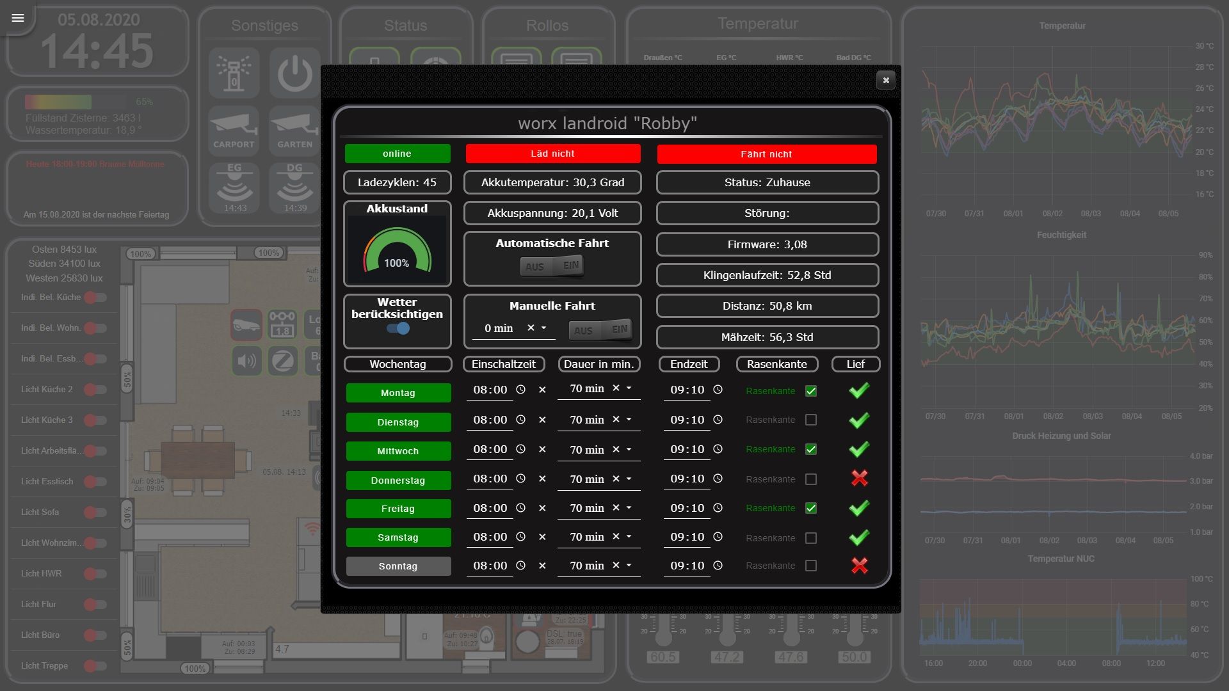Open Freitag duration dropdown arrow

point(629,507)
